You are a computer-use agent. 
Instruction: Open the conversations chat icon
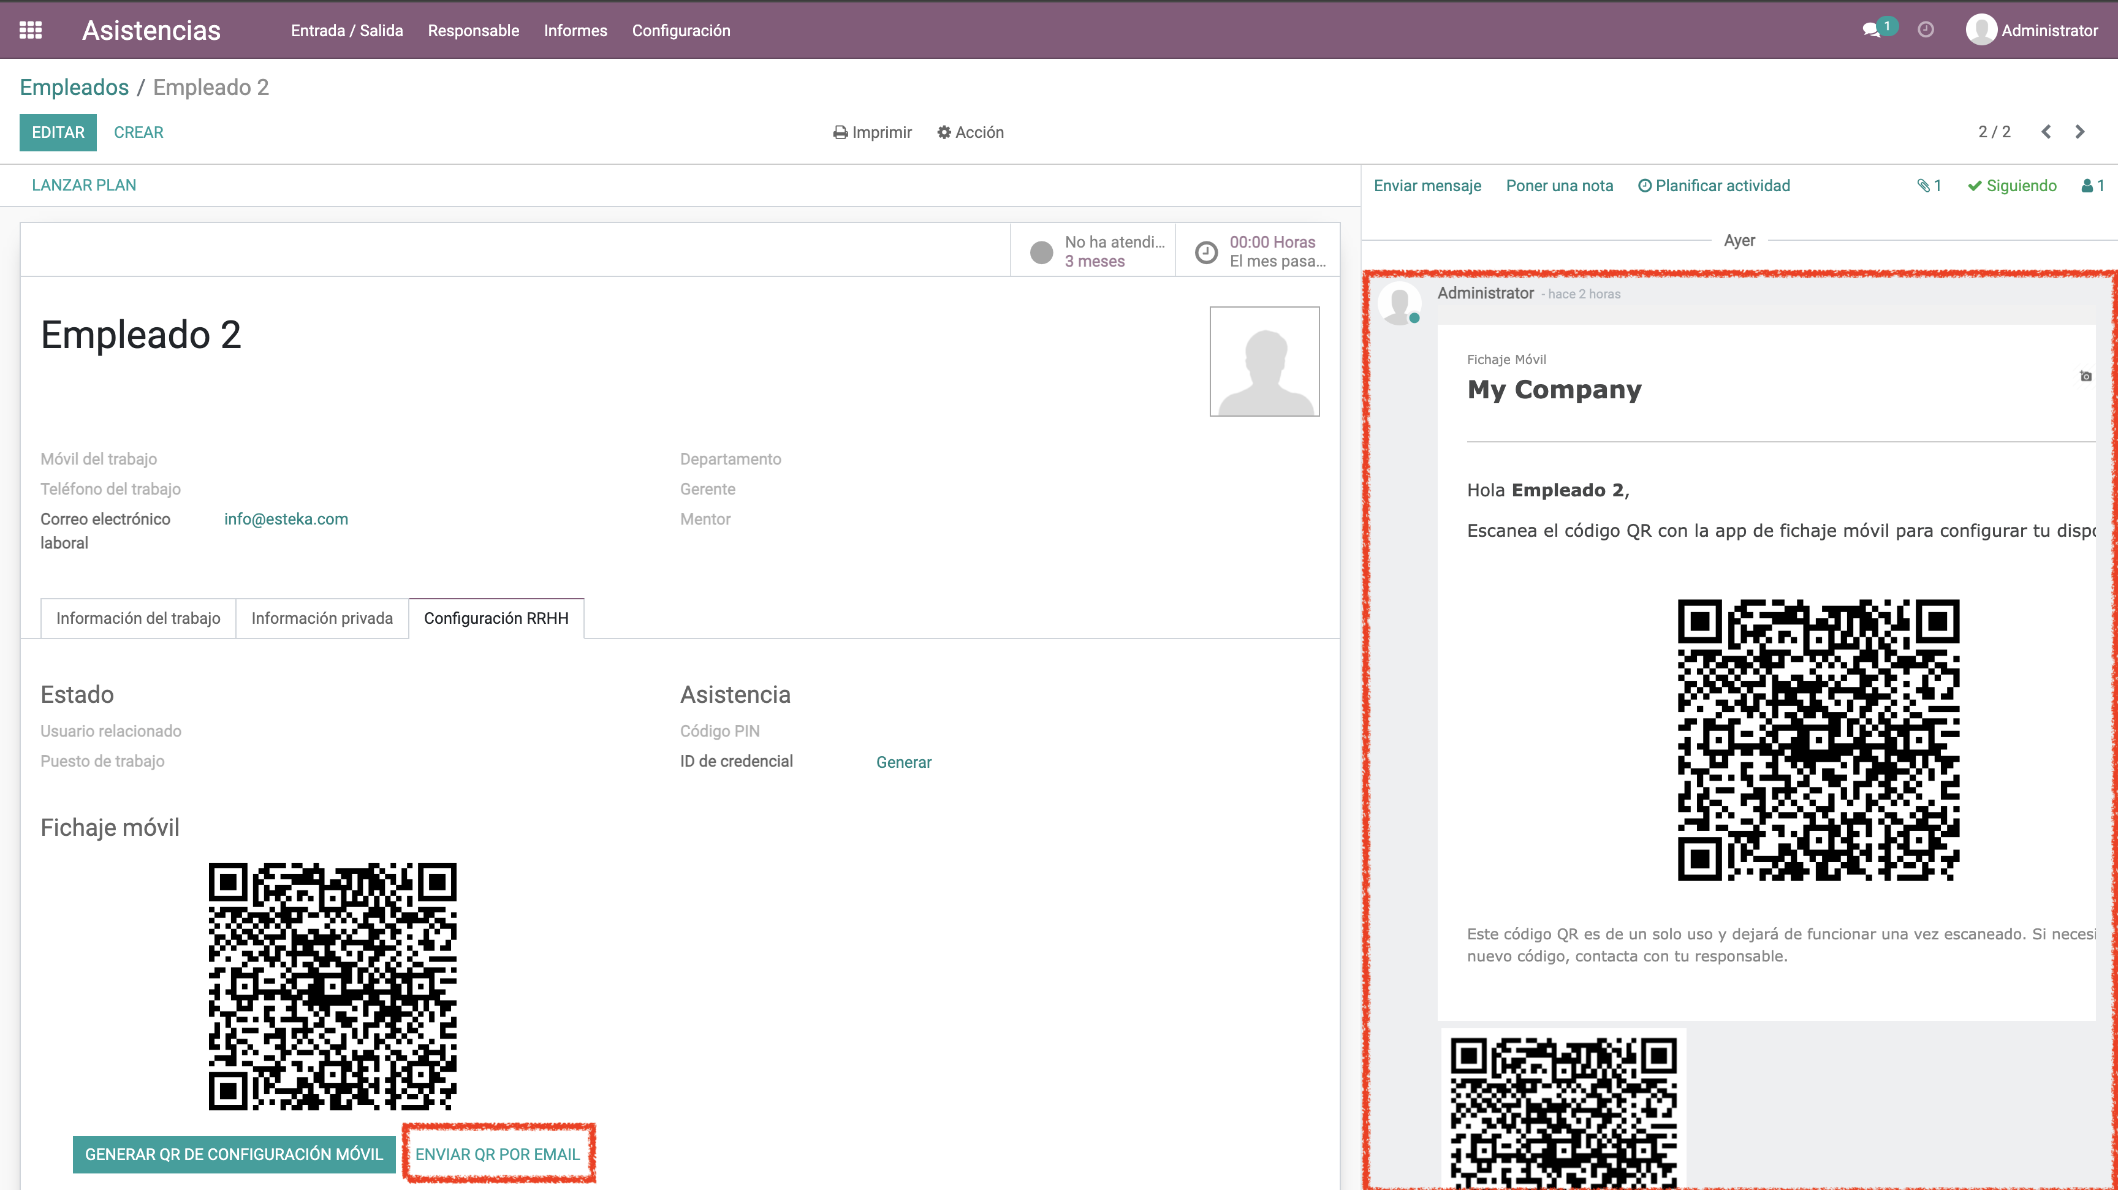pyautogui.click(x=1872, y=31)
